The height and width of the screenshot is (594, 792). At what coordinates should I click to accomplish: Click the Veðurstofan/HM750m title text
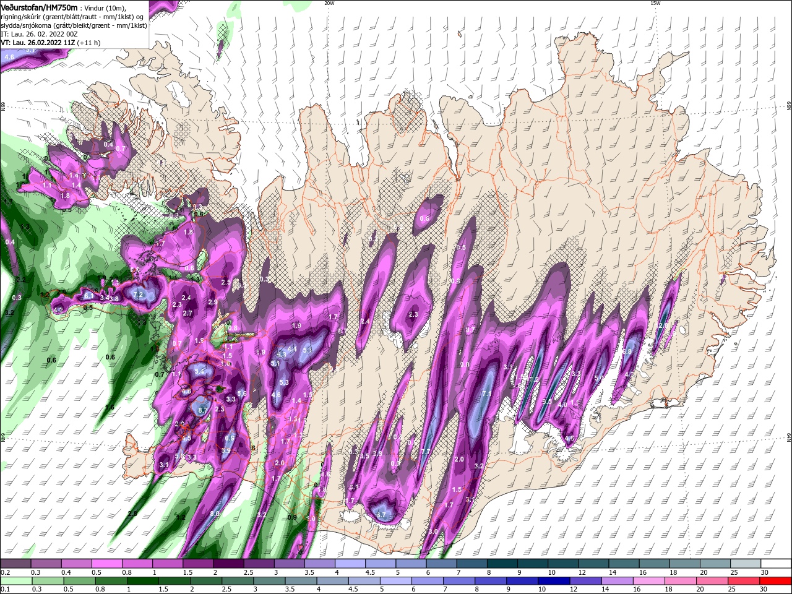[40, 7]
